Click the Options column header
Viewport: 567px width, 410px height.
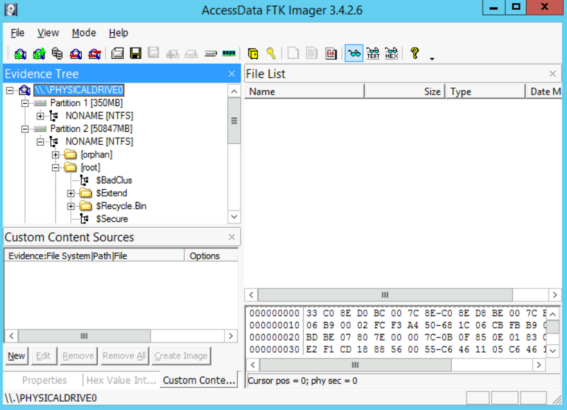point(211,256)
